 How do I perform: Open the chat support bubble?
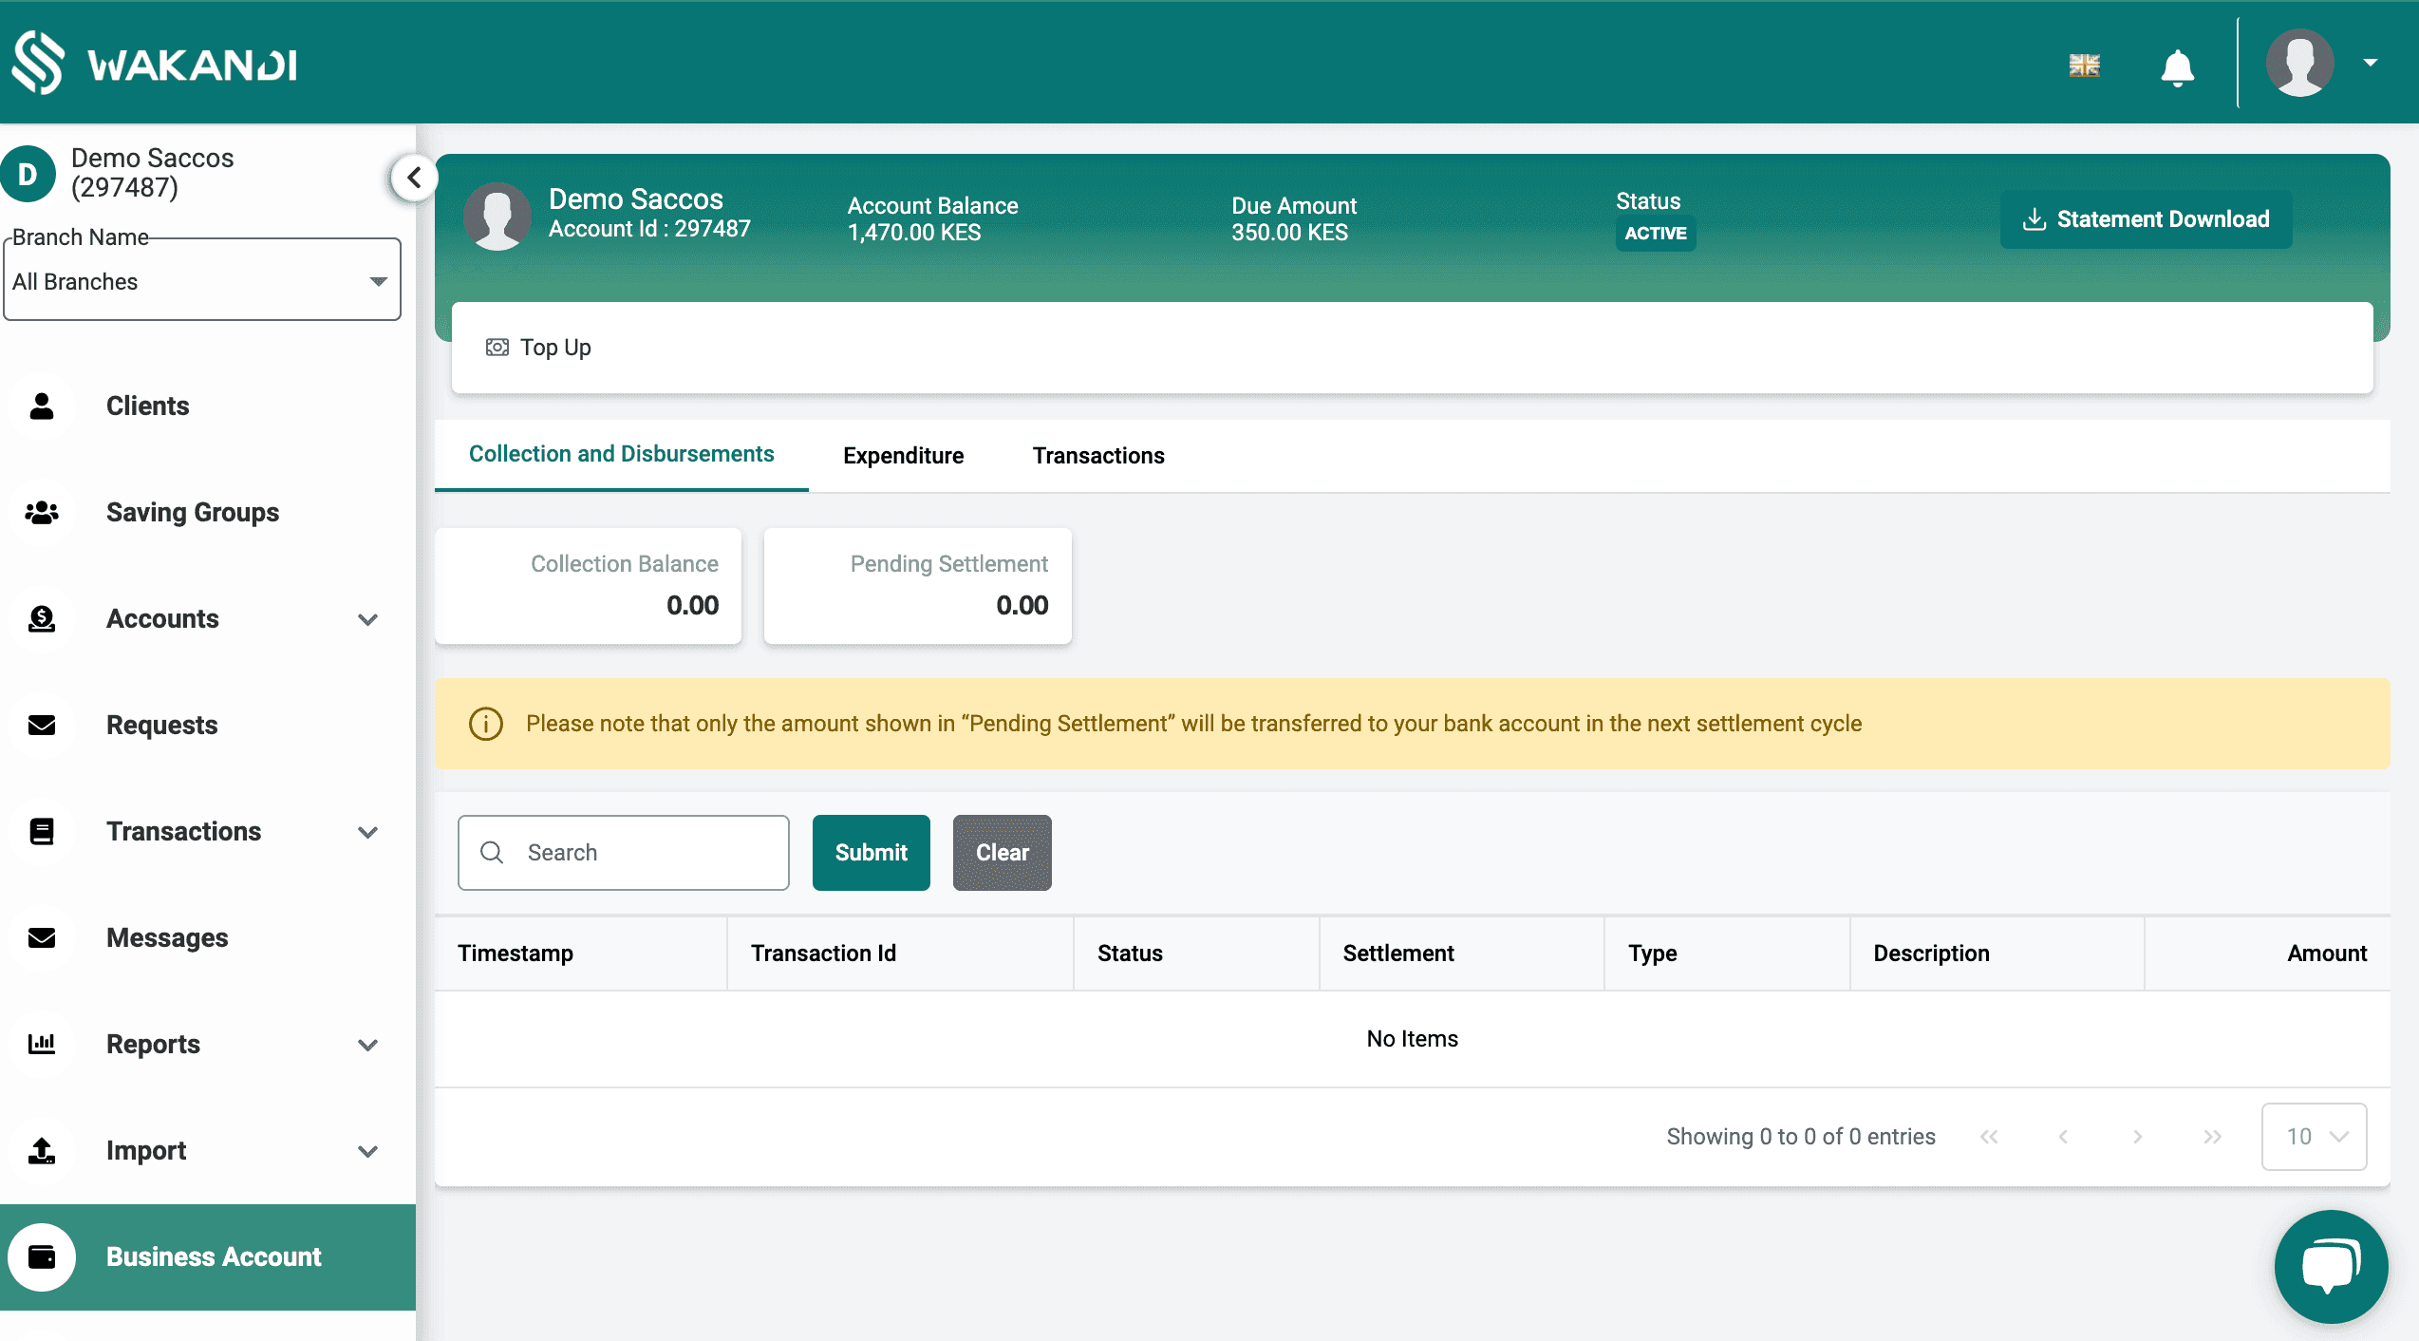2330,1266
